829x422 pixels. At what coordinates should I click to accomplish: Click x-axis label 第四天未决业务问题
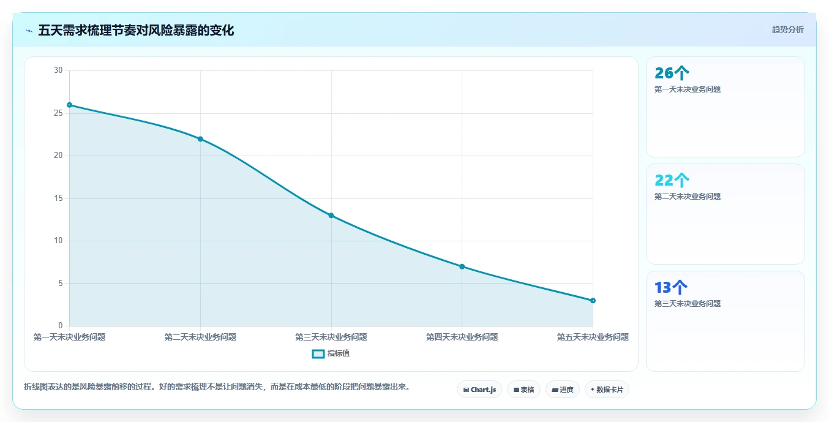(462, 337)
